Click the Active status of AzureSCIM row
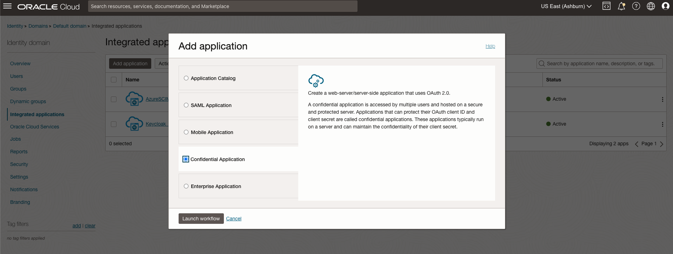Screen dimensions: 673x254 tap(556, 99)
